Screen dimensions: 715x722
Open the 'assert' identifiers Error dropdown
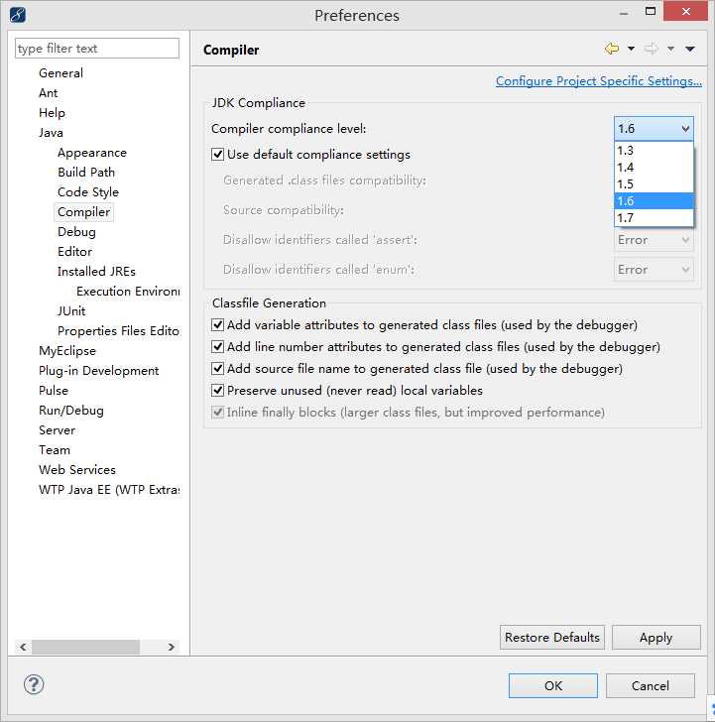tap(654, 240)
